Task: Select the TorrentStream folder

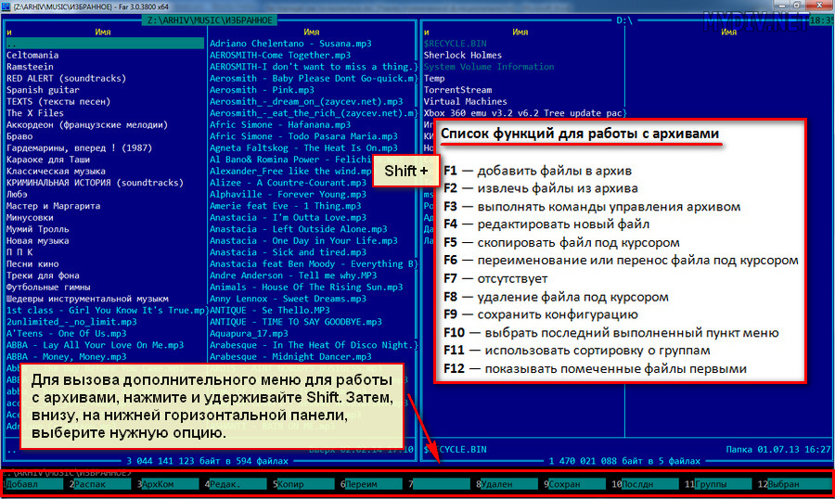Action: pos(457,90)
